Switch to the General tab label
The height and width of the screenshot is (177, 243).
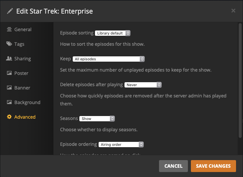coord(23,29)
